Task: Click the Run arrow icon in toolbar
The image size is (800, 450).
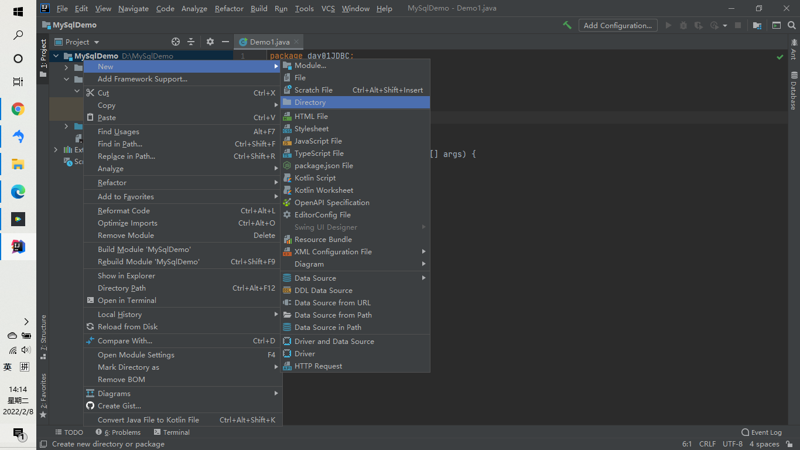Action: point(668,25)
